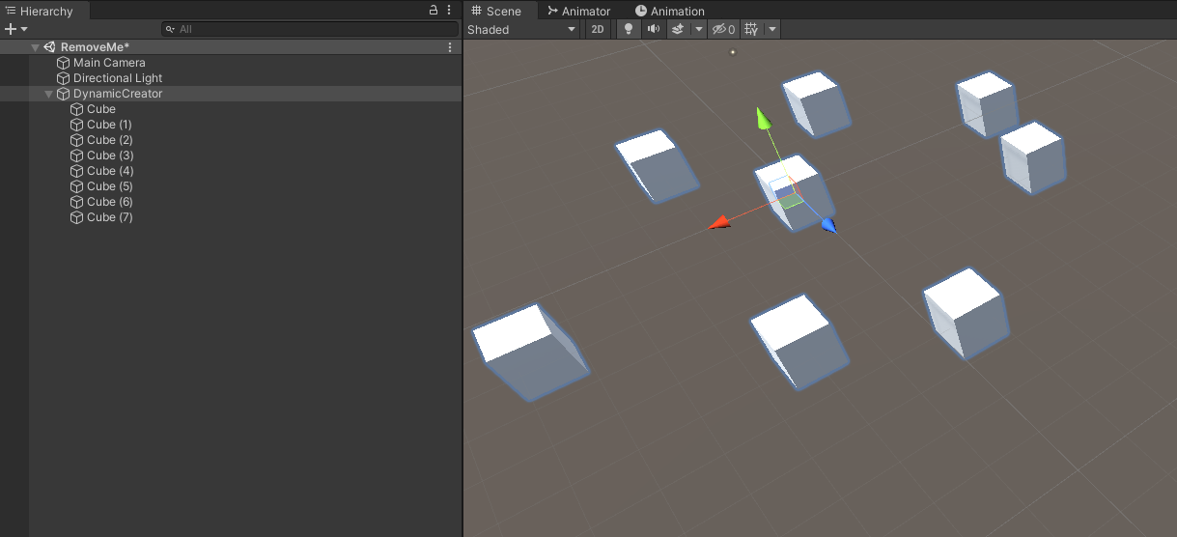Select Cube (3) in the Hierarchy

pos(110,155)
